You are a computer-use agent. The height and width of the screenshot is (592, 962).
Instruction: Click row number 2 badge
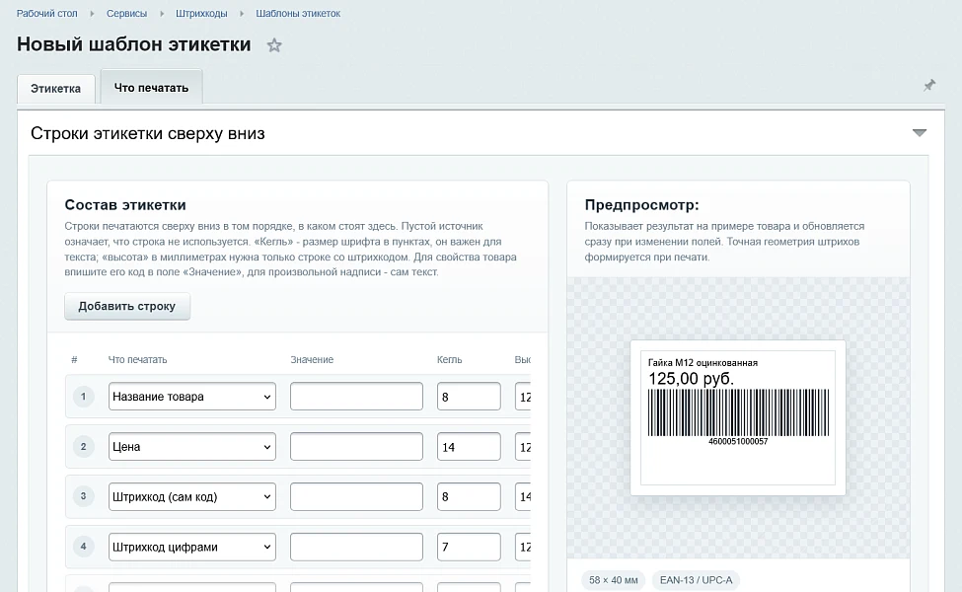[x=84, y=447]
